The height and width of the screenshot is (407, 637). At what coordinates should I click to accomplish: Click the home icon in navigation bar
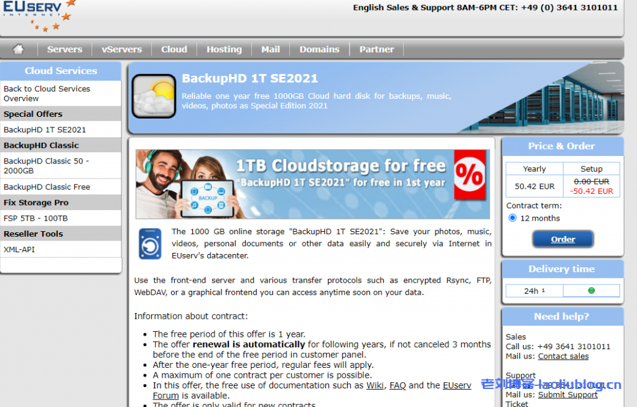(18, 49)
